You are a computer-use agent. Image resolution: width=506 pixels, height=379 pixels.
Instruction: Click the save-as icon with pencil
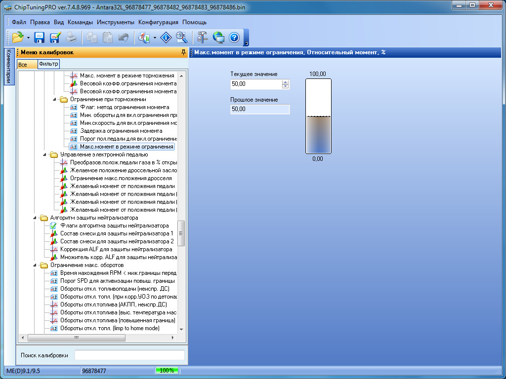[55, 38]
